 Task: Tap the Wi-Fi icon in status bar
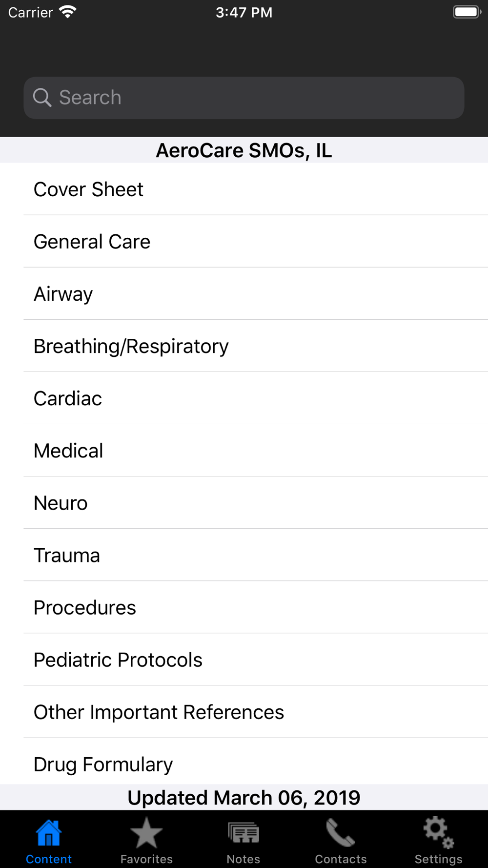[68, 12]
